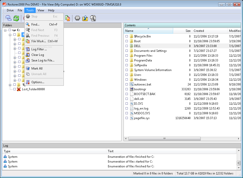Choose Log Filter ... from the Tools menu
243x178 pixels.
pos(44,49)
